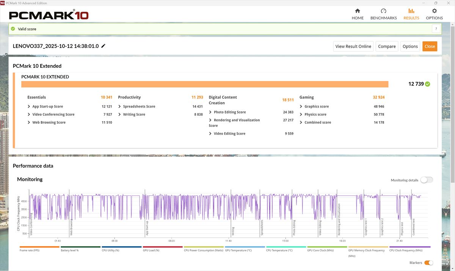Open the Home icon in navigation

point(357,11)
